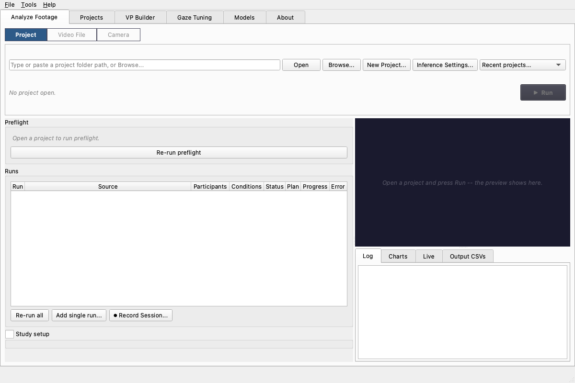Screen dimensions: 575x383
Task: Enable the Study setup checkbox
Action: click(10, 334)
